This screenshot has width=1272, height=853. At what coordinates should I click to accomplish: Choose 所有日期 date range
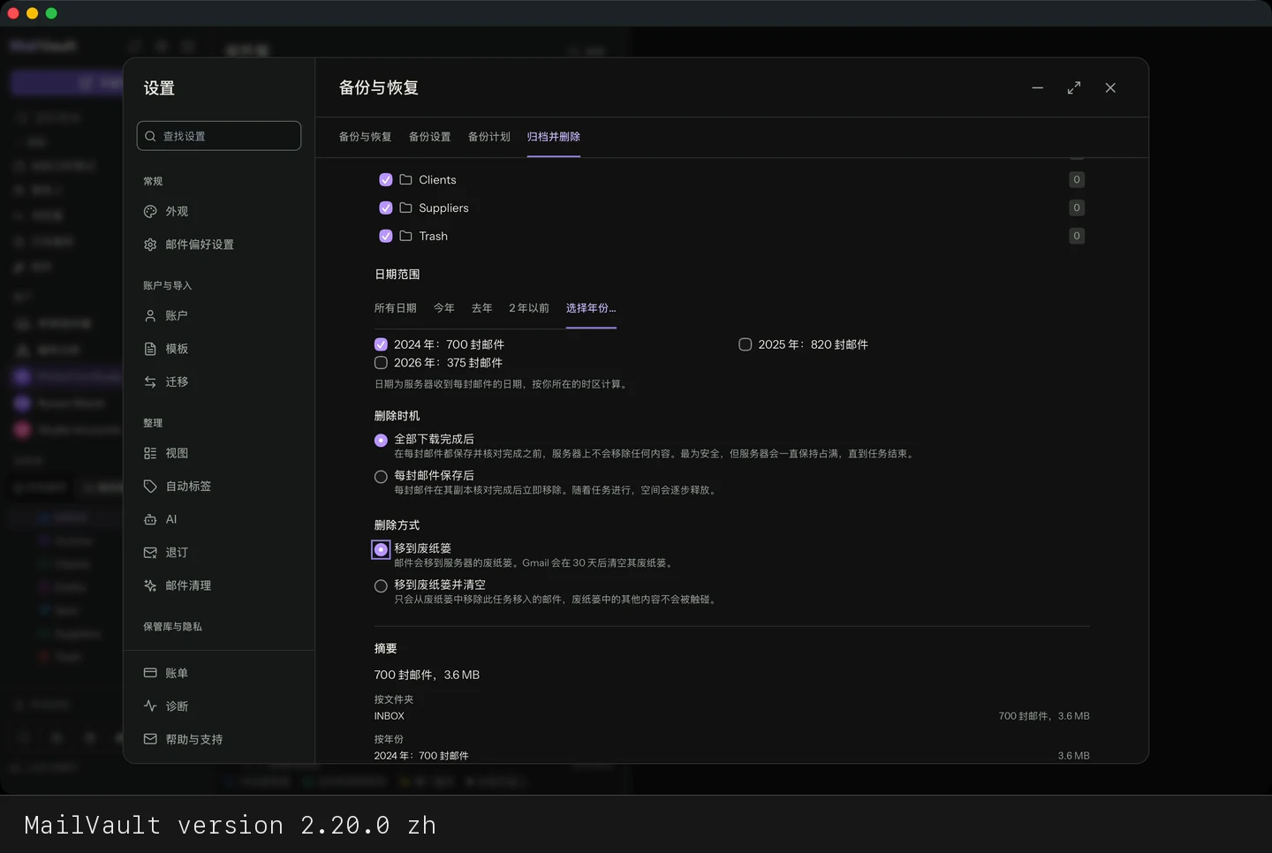tap(395, 308)
